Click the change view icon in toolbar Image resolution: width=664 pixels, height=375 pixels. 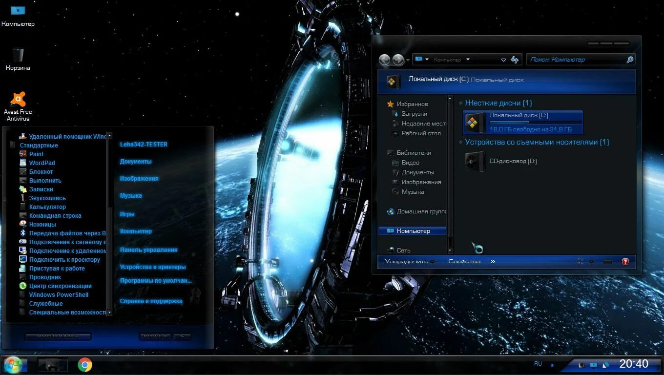(581, 262)
